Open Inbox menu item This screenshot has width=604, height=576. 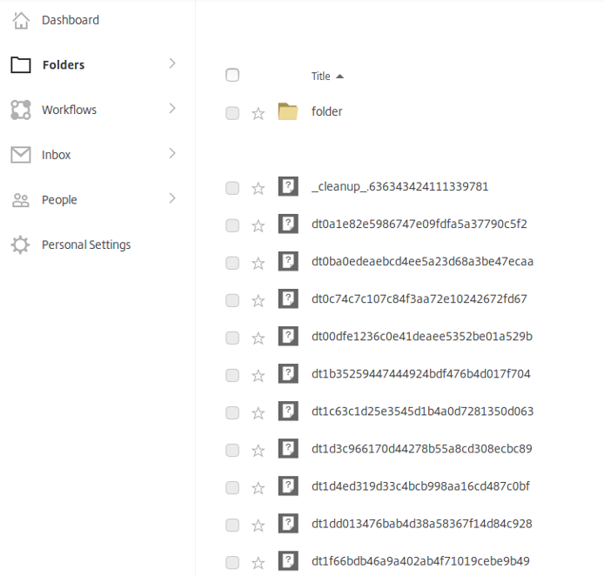click(x=57, y=155)
